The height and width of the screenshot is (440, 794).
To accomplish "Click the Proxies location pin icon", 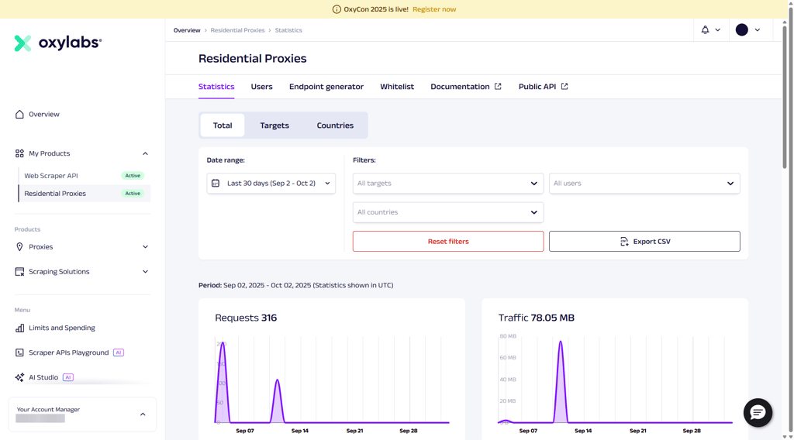I will (x=19, y=247).
